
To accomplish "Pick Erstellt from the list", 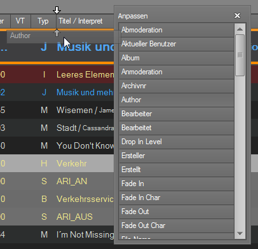I will point(177,170).
